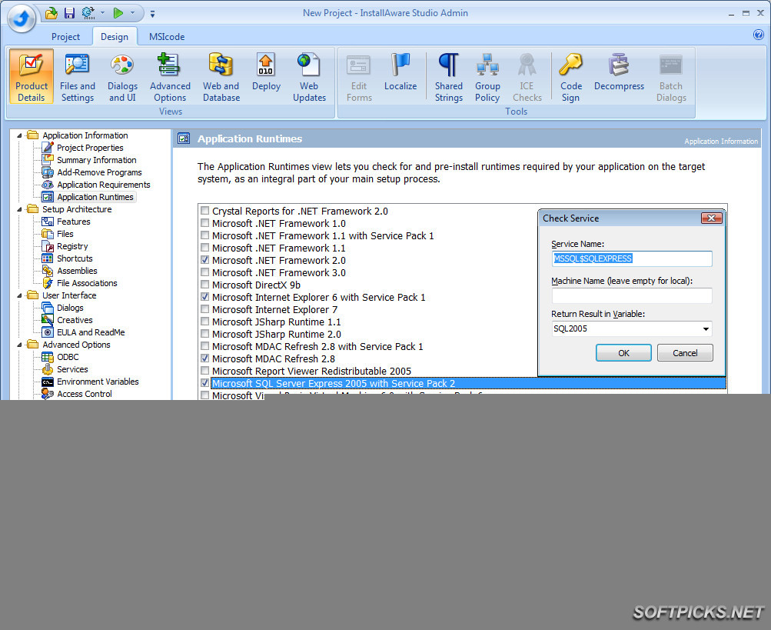771x630 pixels.
Task: Open EULA and ReadMe node
Action: tap(91, 332)
